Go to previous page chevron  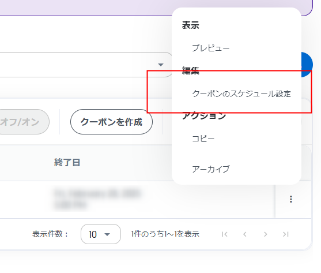(244, 234)
